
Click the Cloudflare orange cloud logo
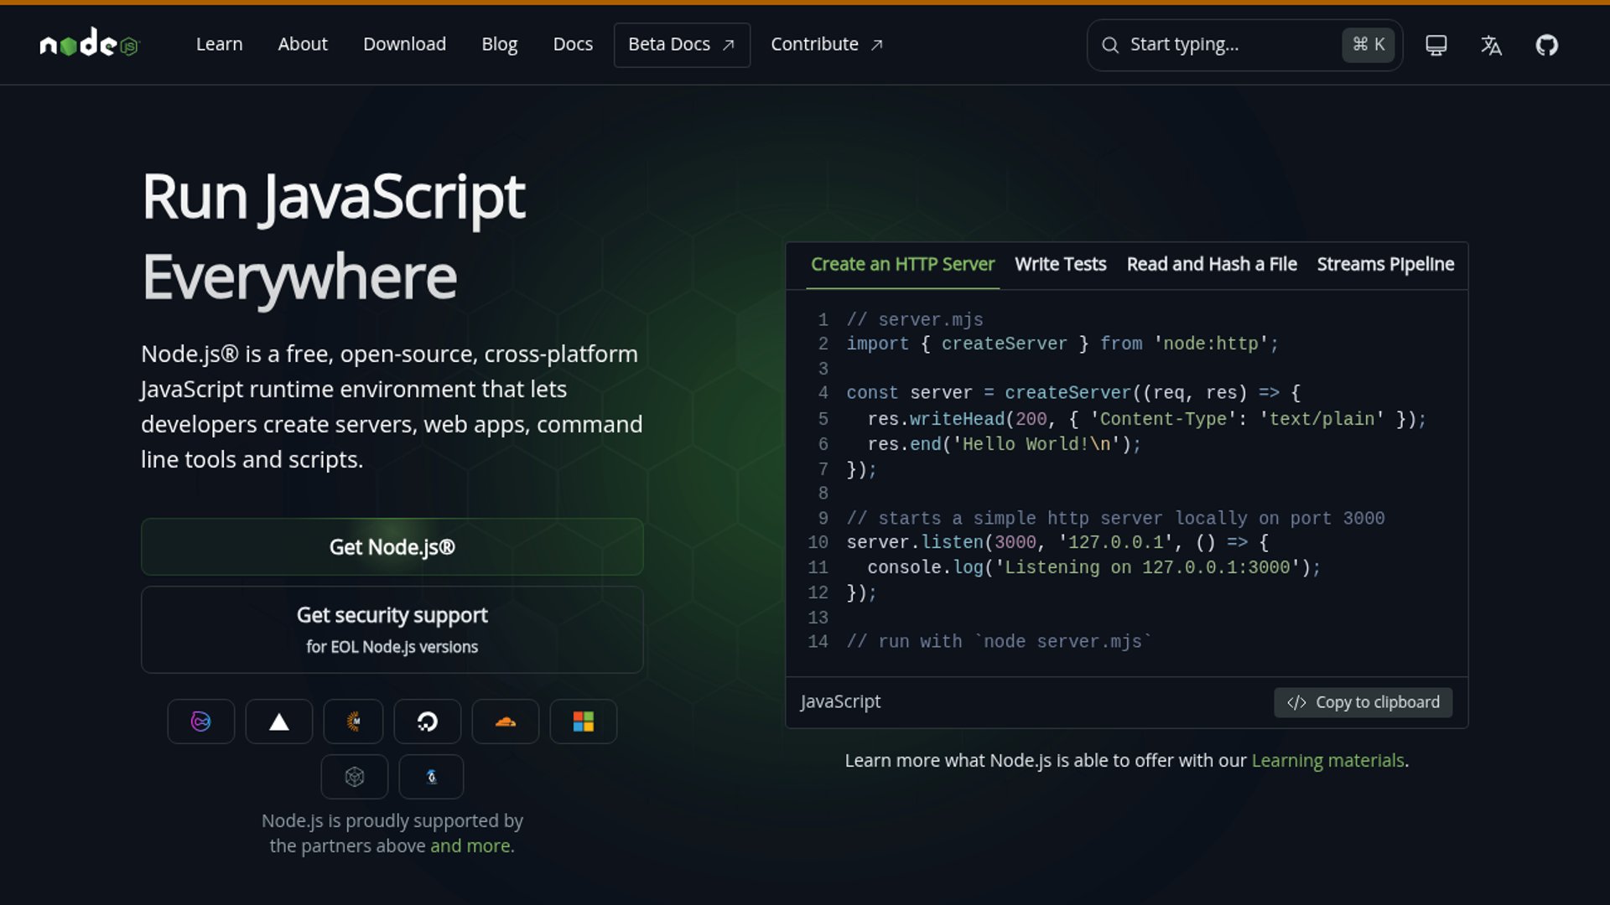pos(506,721)
